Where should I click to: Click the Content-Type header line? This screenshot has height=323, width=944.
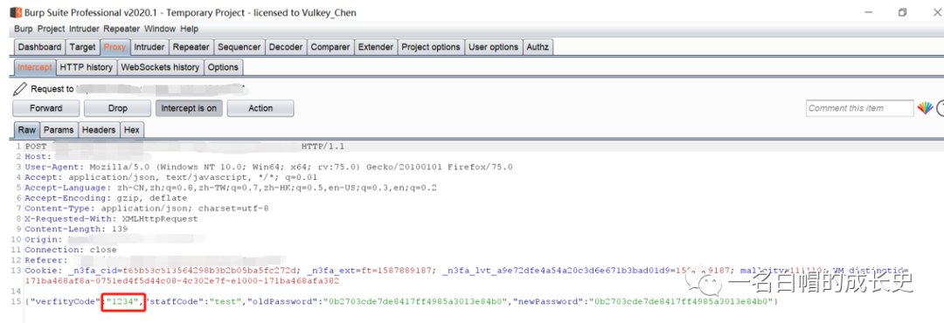point(147,208)
